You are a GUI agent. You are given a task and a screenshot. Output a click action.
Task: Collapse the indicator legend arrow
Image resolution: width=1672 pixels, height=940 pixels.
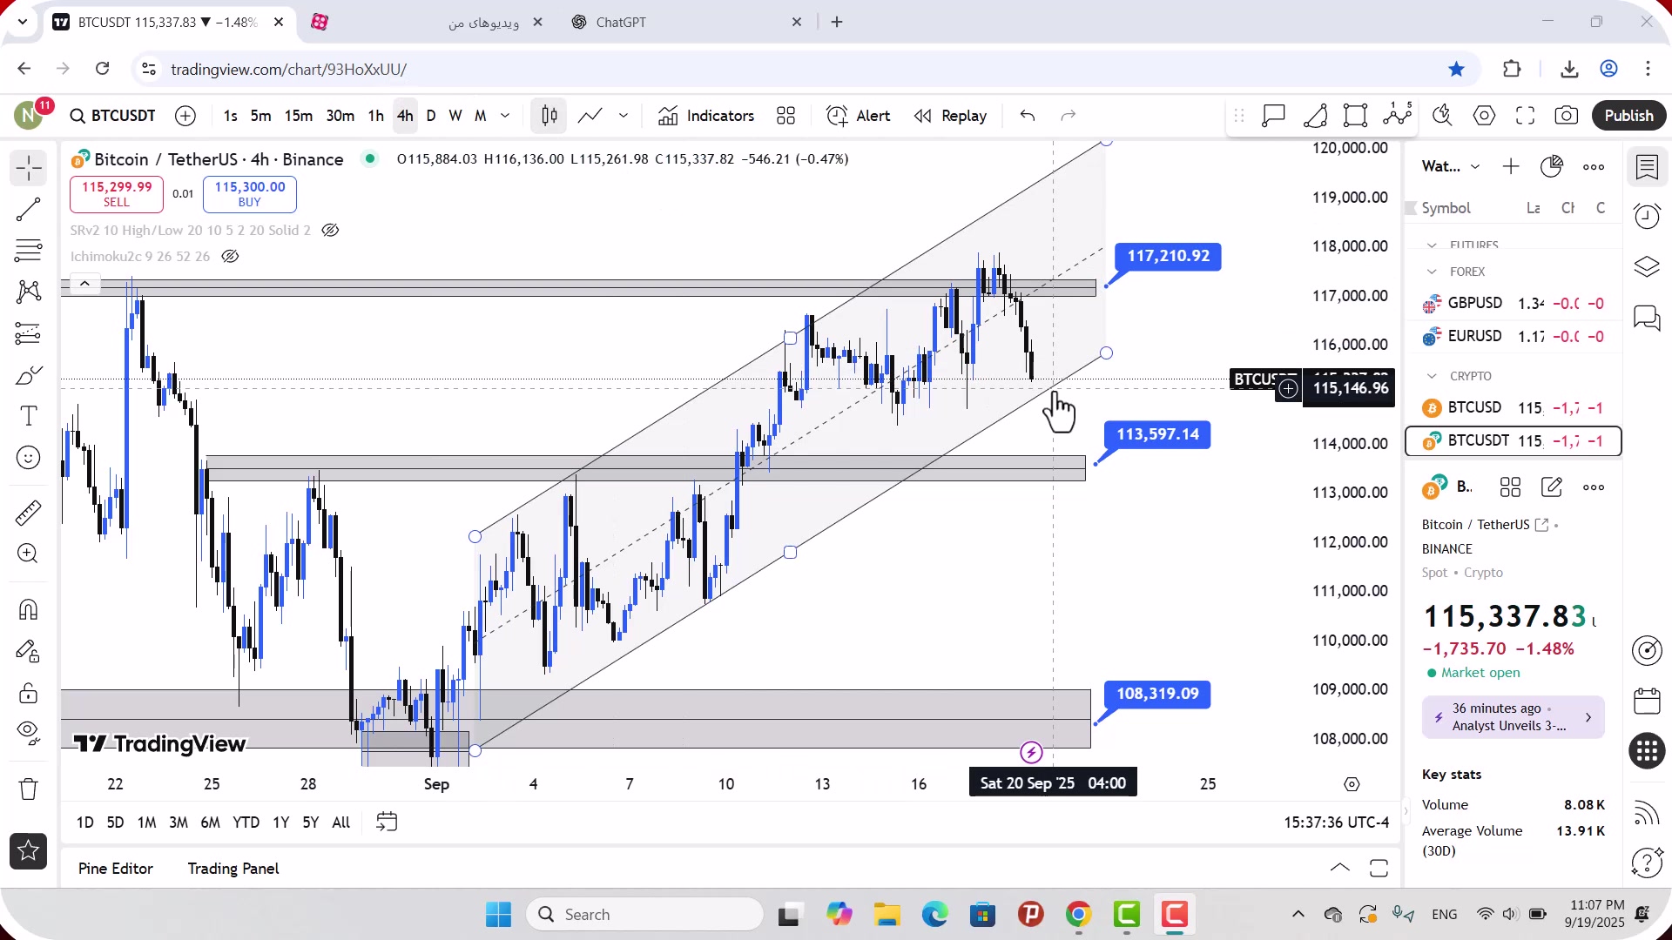[84, 283]
